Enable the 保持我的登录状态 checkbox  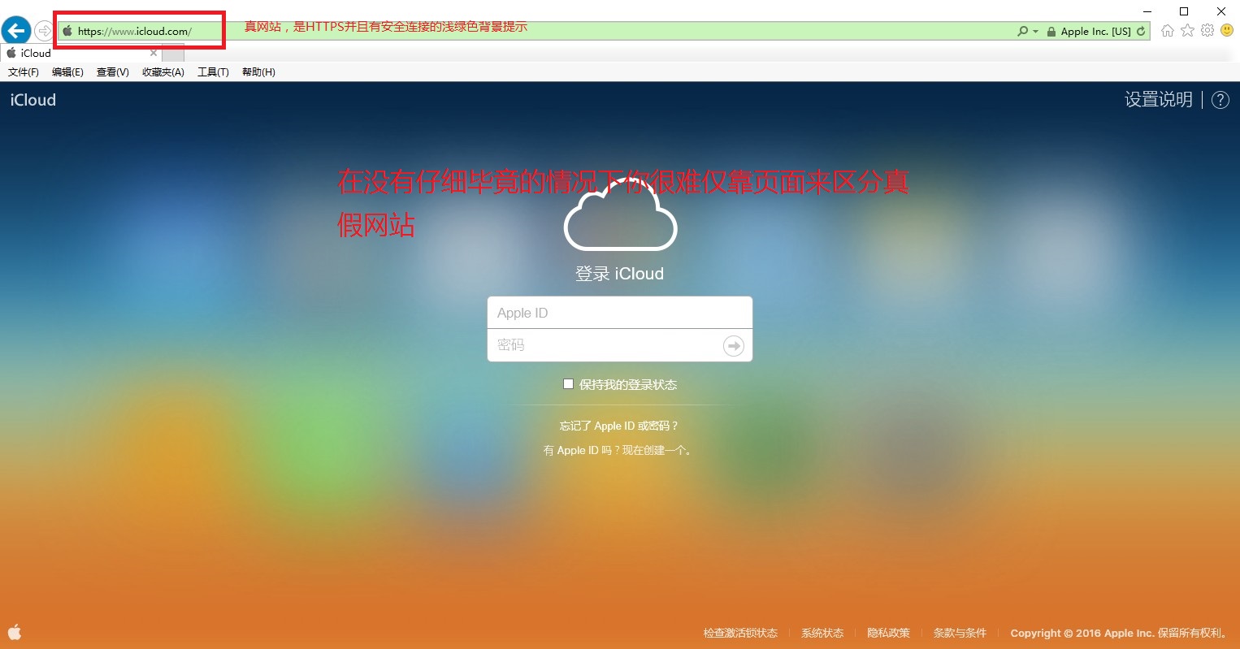569,384
